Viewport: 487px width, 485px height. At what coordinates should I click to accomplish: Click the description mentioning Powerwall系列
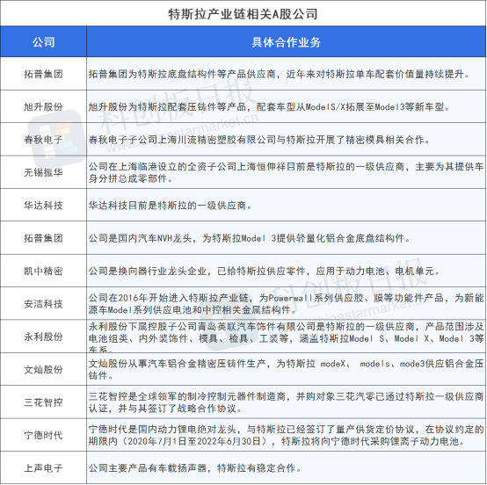[286, 304]
